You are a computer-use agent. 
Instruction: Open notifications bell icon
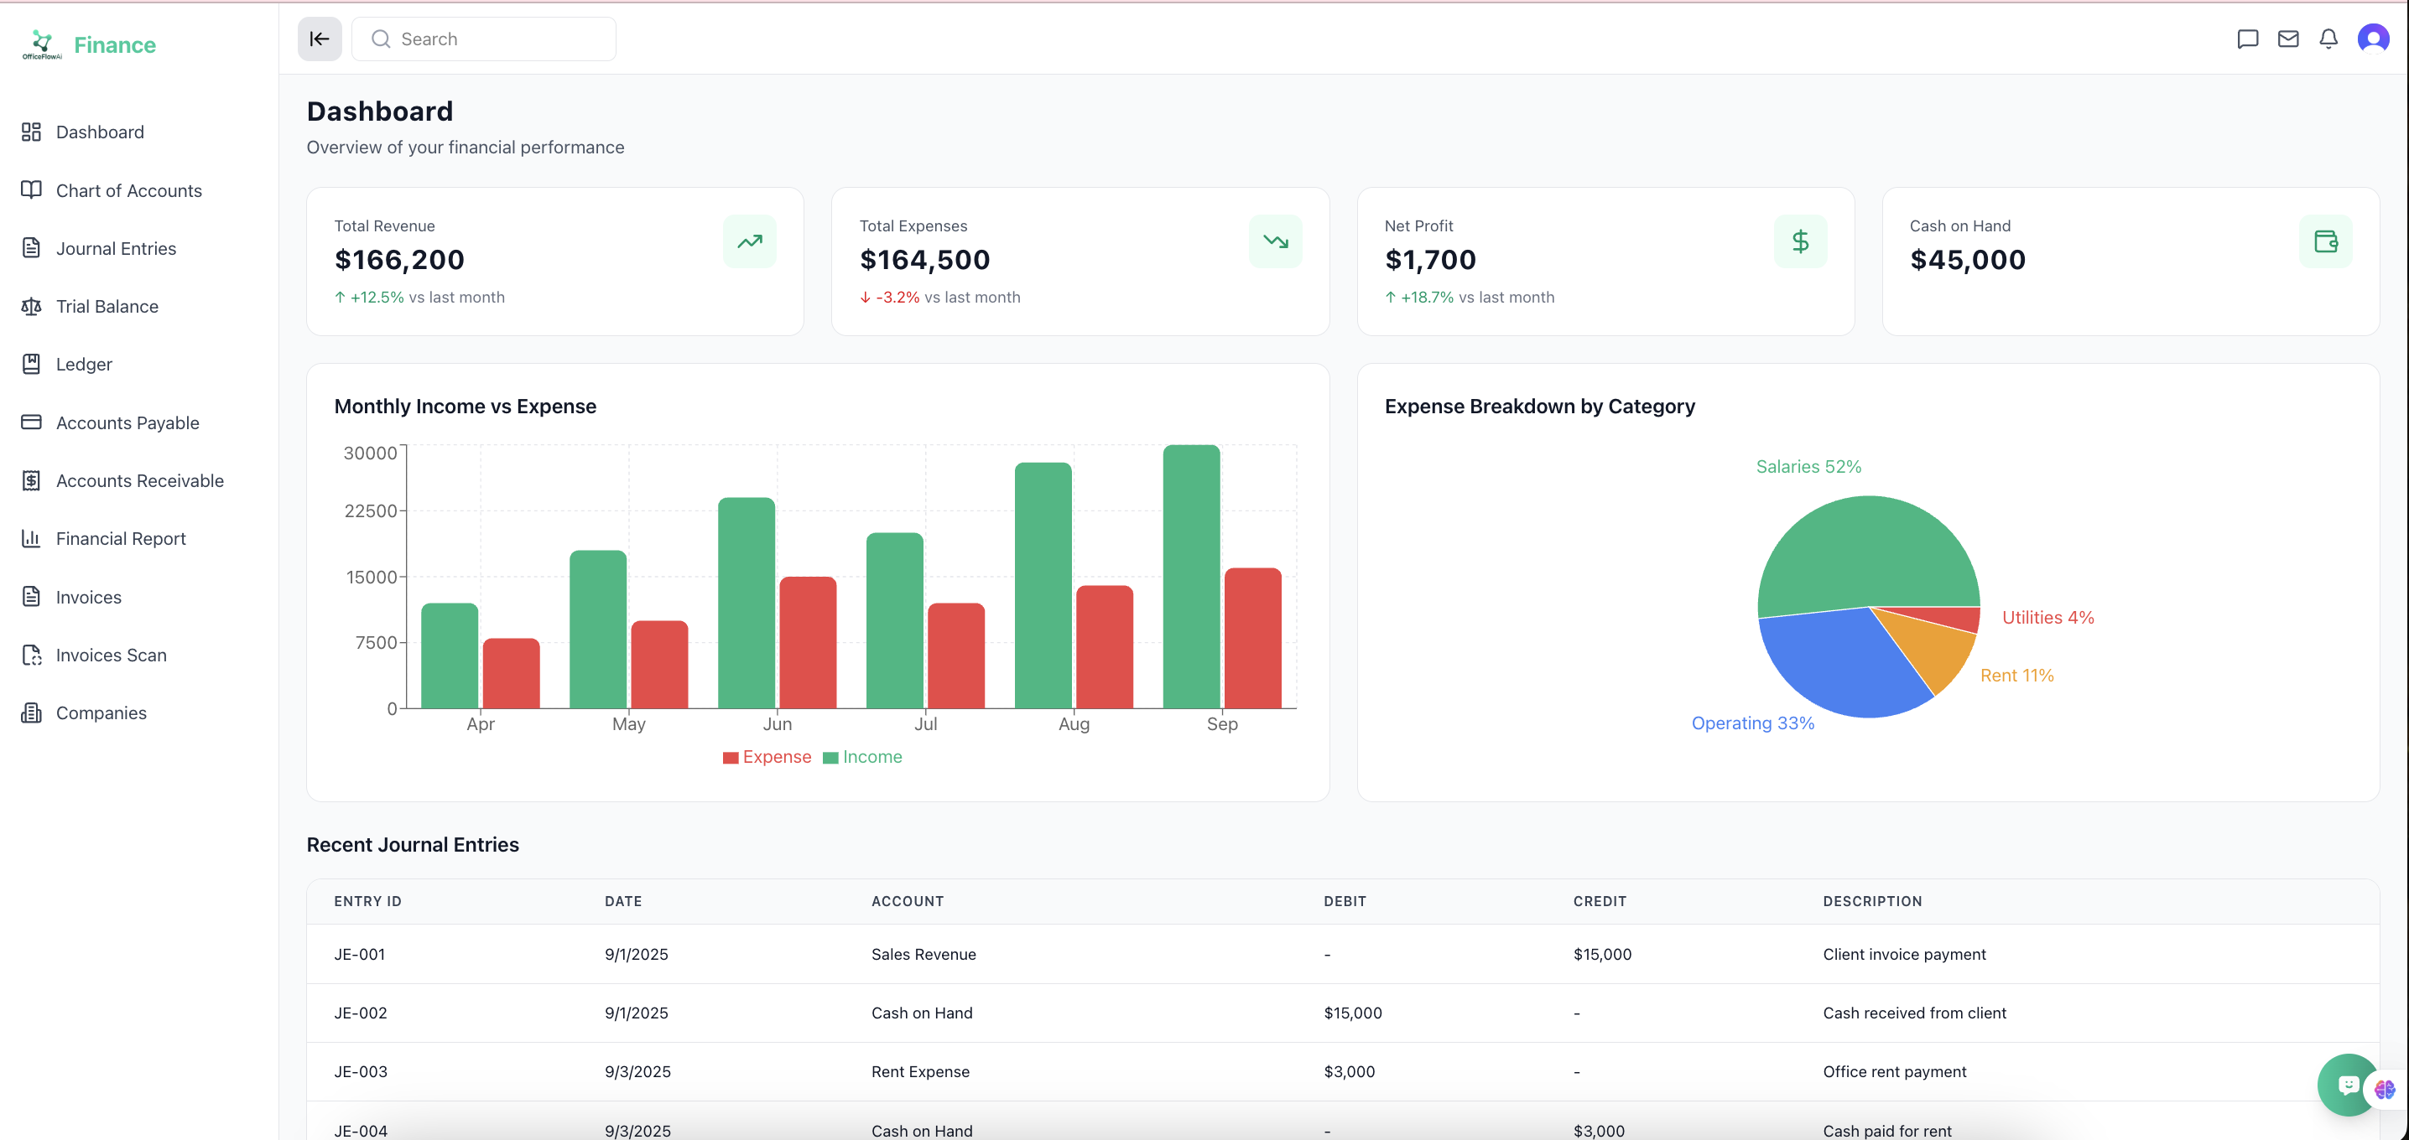(x=2328, y=39)
